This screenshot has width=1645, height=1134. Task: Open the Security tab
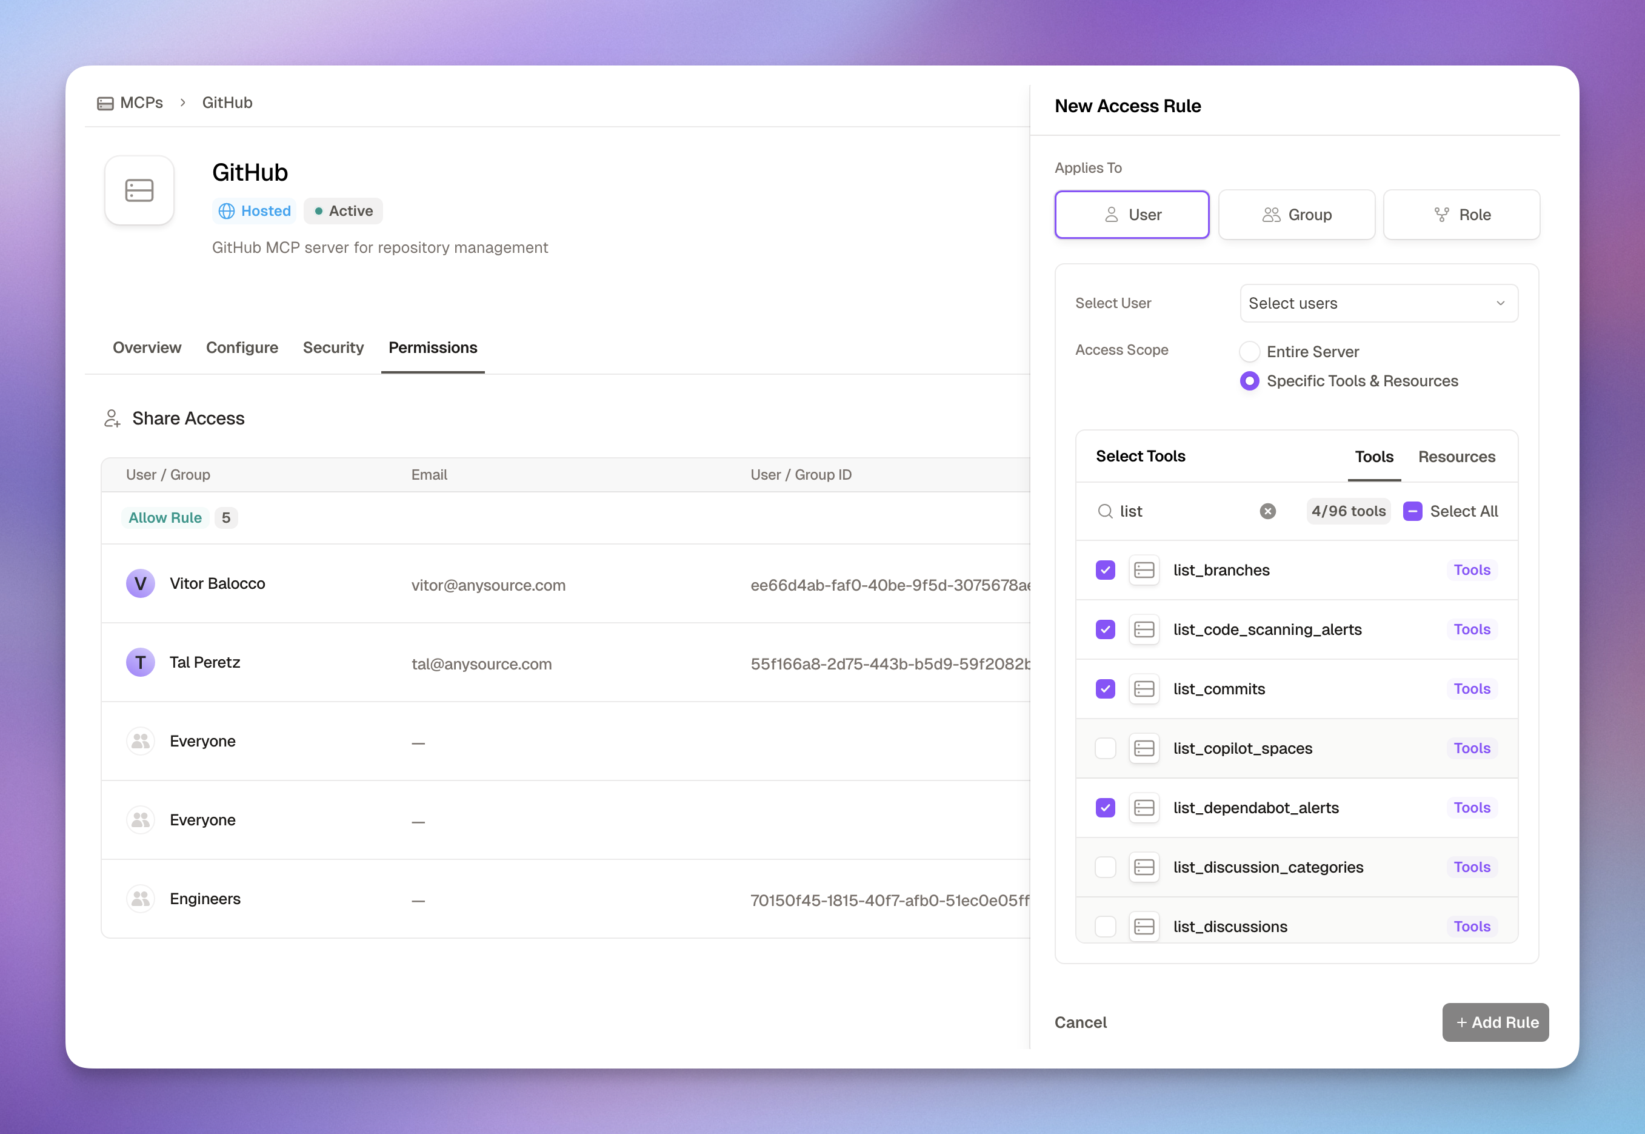point(334,347)
